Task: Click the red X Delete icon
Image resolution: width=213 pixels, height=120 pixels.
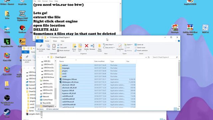Action: click(x=87, y=46)
